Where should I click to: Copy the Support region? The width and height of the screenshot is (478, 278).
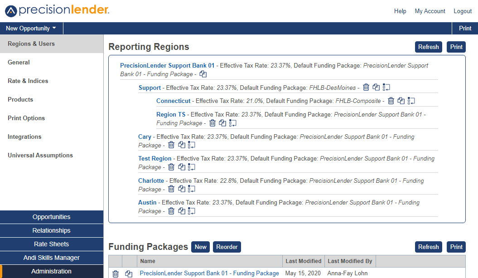[376, 87]
